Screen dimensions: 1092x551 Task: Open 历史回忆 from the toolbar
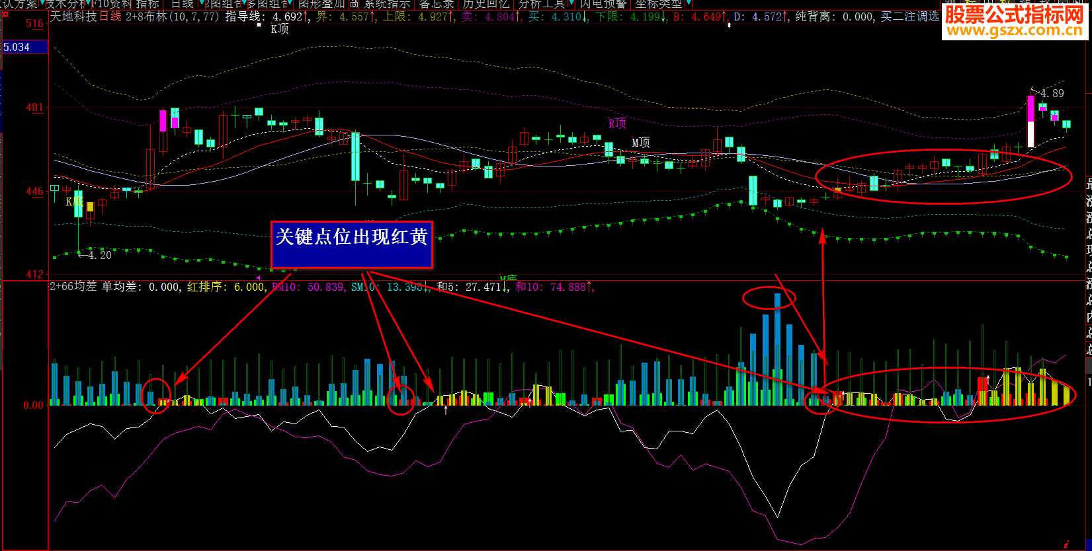(485, 3)
